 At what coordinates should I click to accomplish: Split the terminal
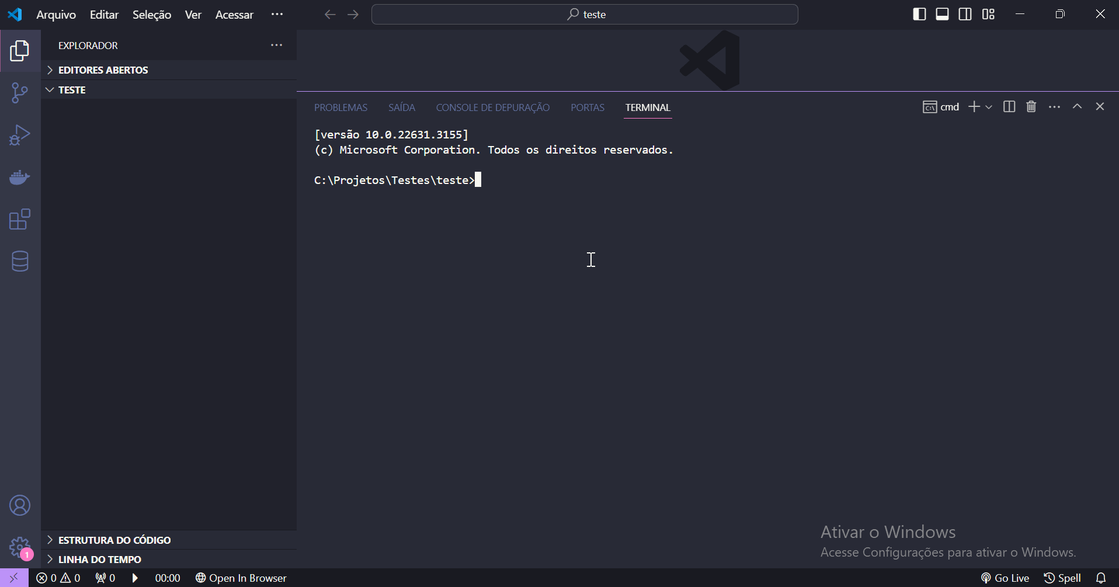pos(1009,106)
